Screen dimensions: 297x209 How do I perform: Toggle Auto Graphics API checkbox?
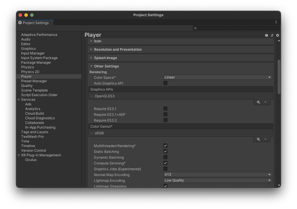pyautogui.click(x=165, y=83)
